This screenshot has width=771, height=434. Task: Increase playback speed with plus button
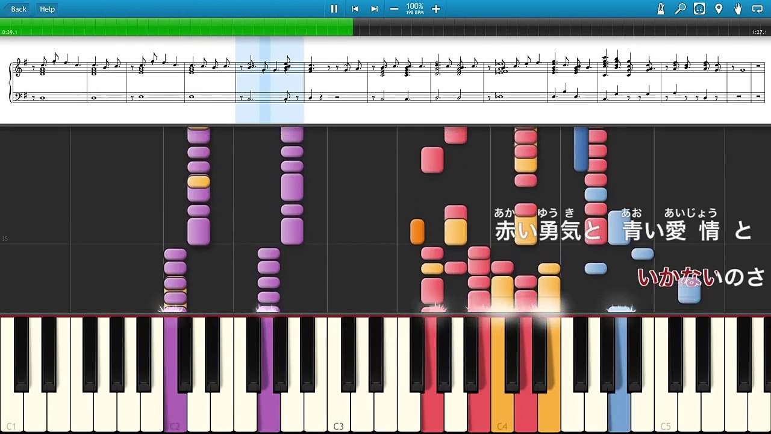[x=436, y=8]
